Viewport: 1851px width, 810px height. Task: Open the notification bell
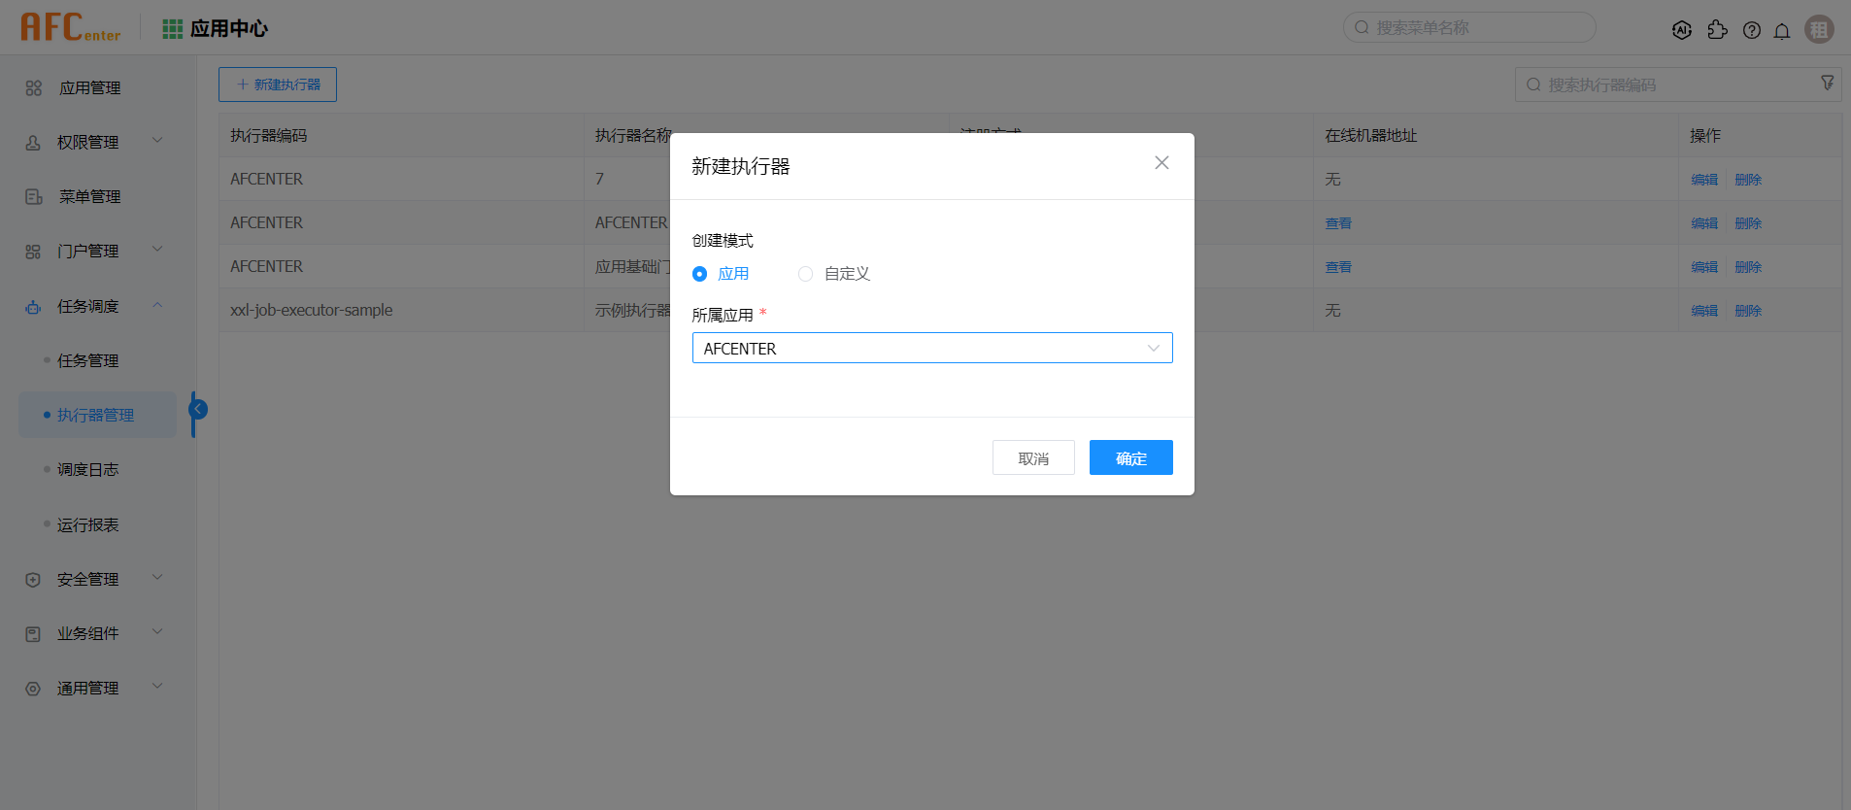(1781, 31)
